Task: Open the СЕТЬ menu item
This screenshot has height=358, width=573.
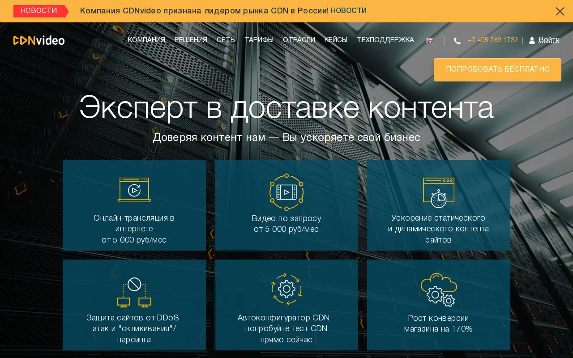Action: pos(226,40)
